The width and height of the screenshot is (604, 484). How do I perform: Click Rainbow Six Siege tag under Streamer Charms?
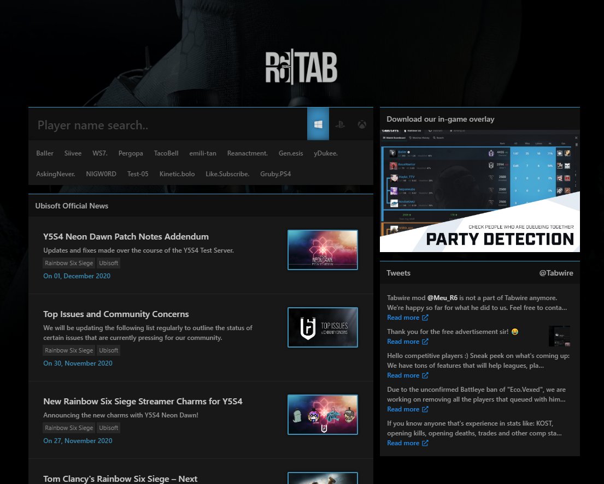coord(69,428)
